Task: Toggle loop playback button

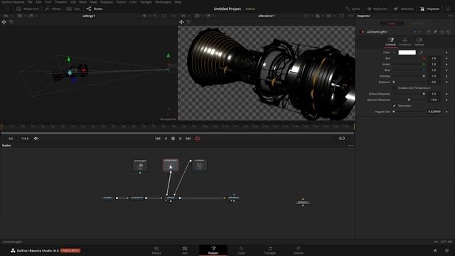Action: (198, 139)
